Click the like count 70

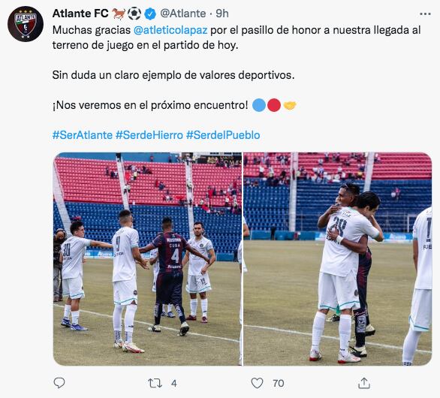pos(279,384)
